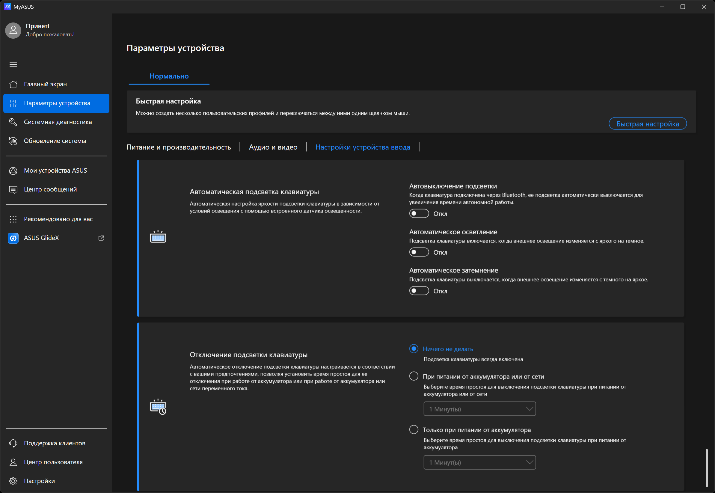
Task: Click the gear icon for Настройки
Action: click(13, 481)
